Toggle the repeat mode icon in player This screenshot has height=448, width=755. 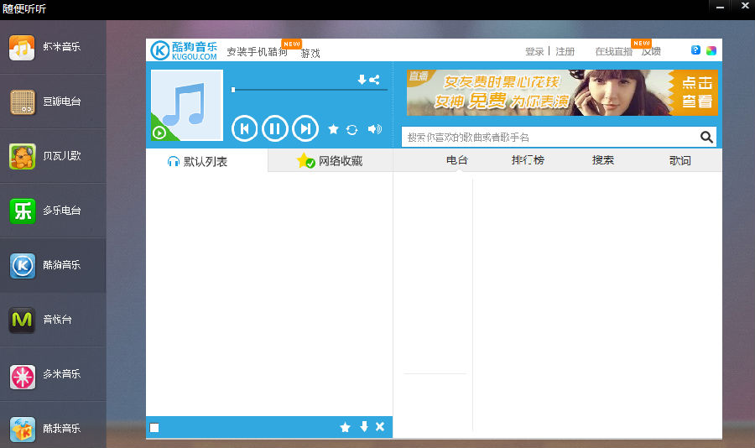pyautogui.click(x=351, y=129)
